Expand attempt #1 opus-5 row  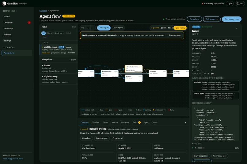click(215, 148)
